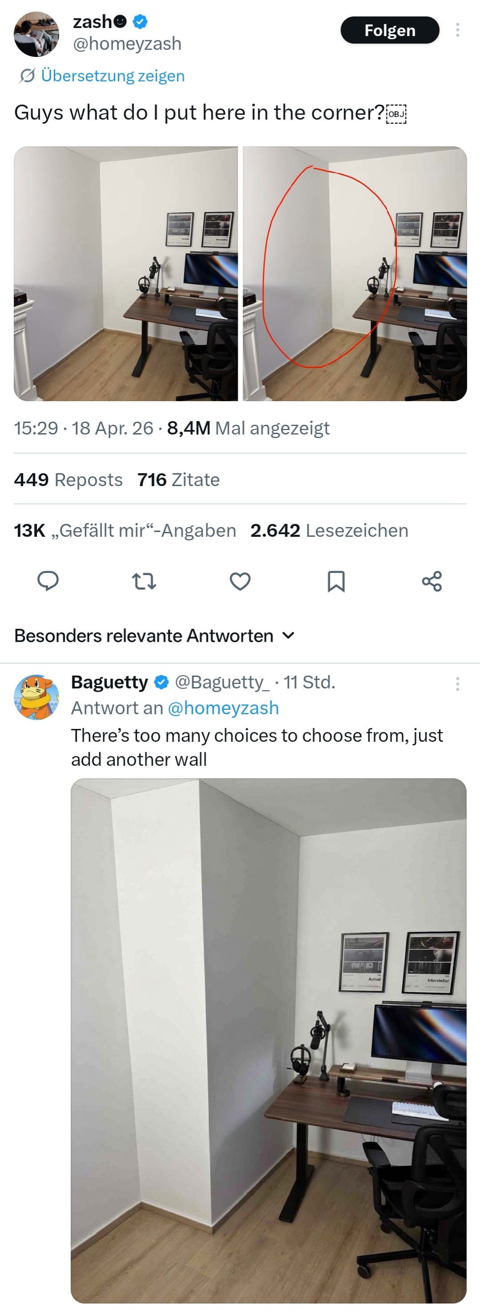480x1312 pixels.
Task: Click the Baguetty display name
Action: [109, 682]
